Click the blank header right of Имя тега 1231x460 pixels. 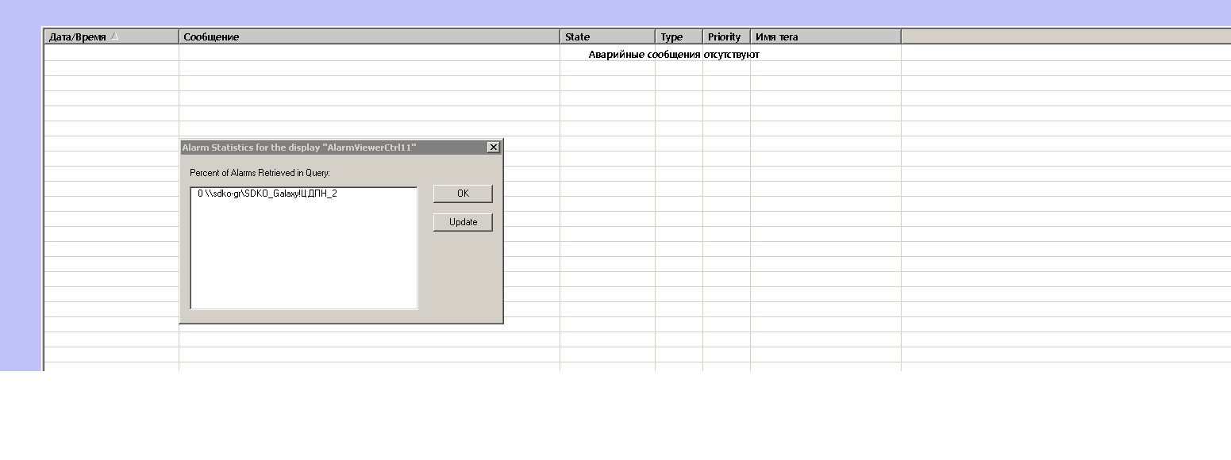[1064, 36]
